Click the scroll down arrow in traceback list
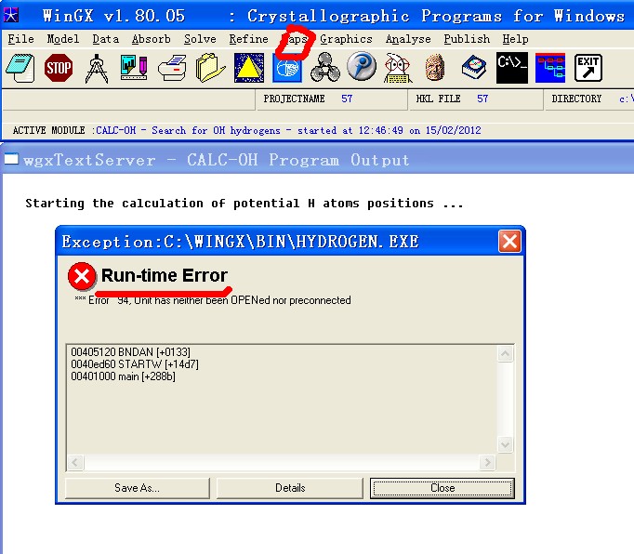 [x=505, y=445]
